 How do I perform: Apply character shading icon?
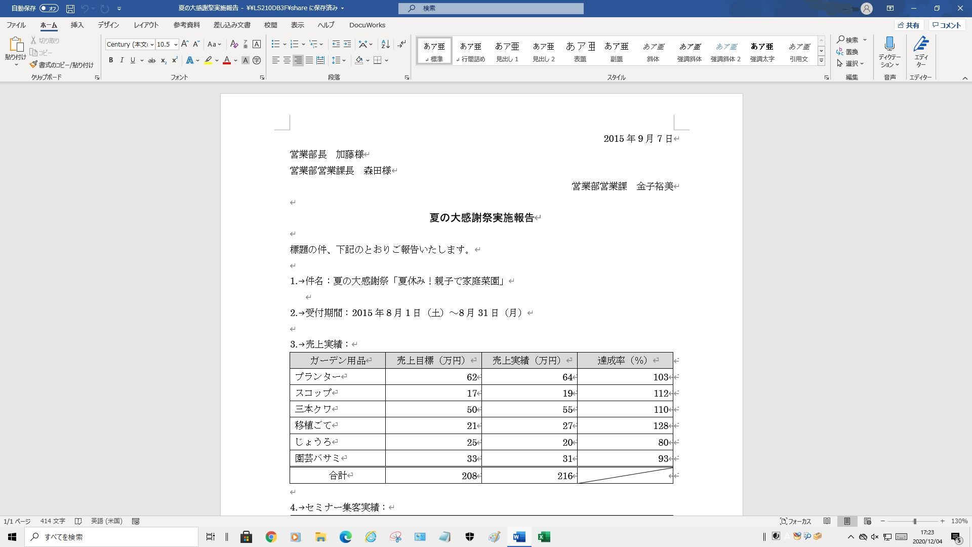pyautogui.click(x=246, y=60)
